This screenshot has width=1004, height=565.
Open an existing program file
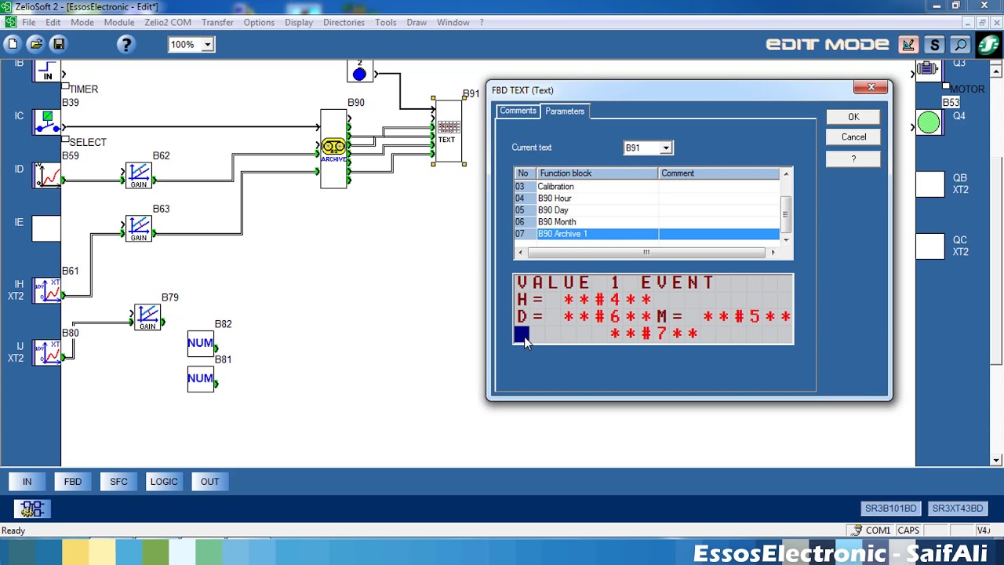click(x=36, y=45)
